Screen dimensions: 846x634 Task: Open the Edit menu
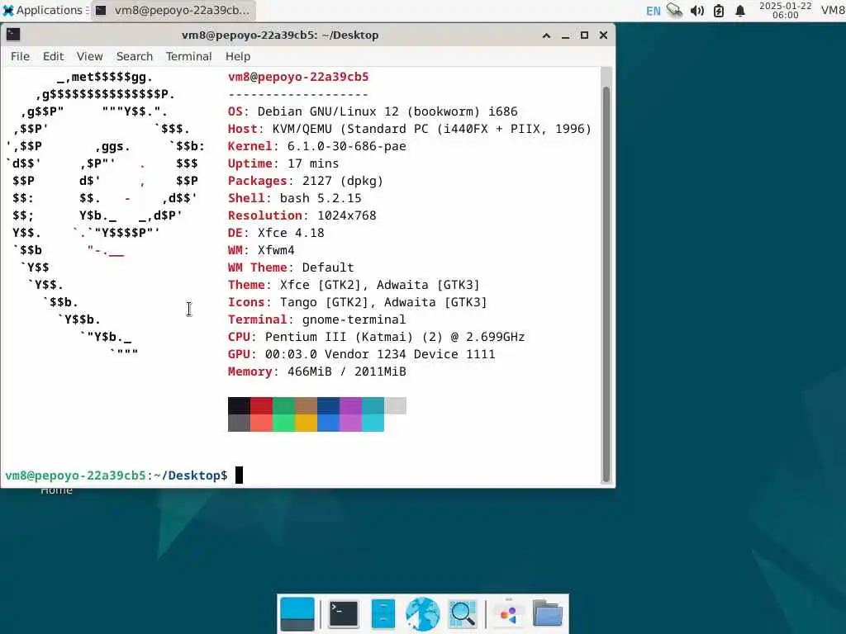point(53,56)
